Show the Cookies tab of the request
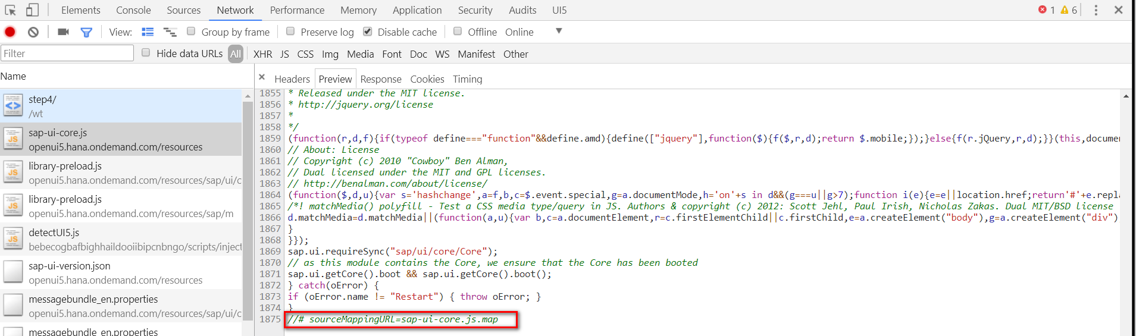Screen dimensions: 1136x336 (x=427, y=79)
